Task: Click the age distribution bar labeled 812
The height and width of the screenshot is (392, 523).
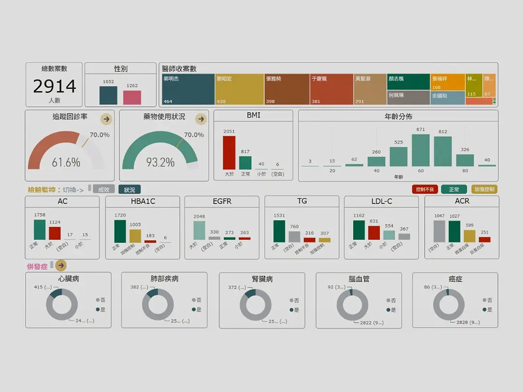Action: (443, 151)
